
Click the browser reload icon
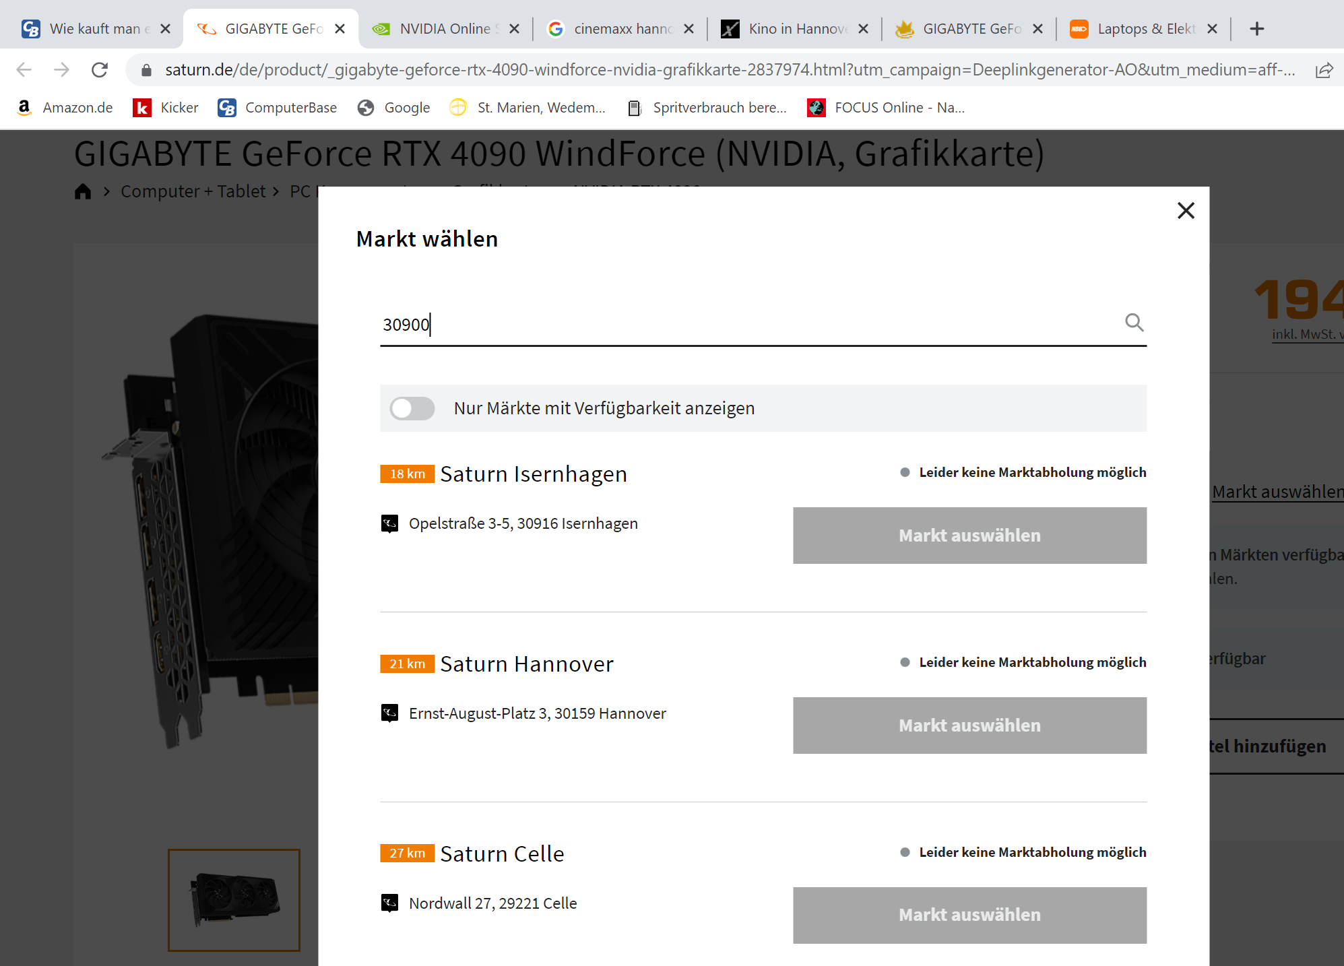tap(100, 70)
